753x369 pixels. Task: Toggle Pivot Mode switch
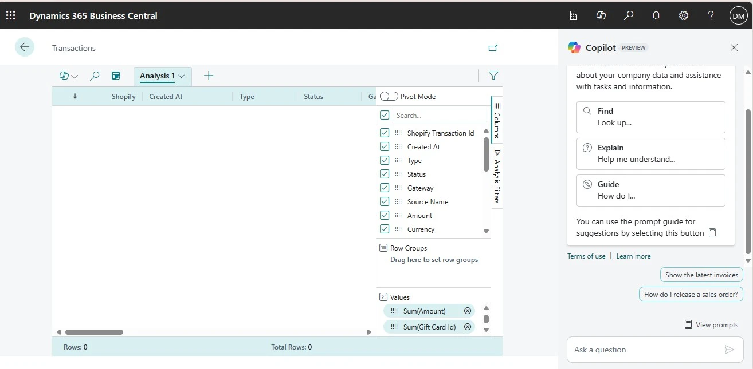(x=389, y=96)
